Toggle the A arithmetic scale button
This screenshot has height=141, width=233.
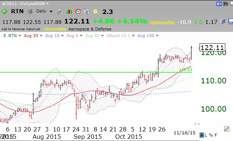(x=201, y=135)
